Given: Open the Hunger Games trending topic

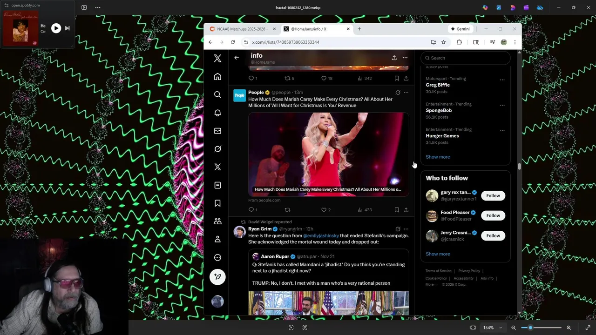Looking at the screenshot, I should [442, 136].
